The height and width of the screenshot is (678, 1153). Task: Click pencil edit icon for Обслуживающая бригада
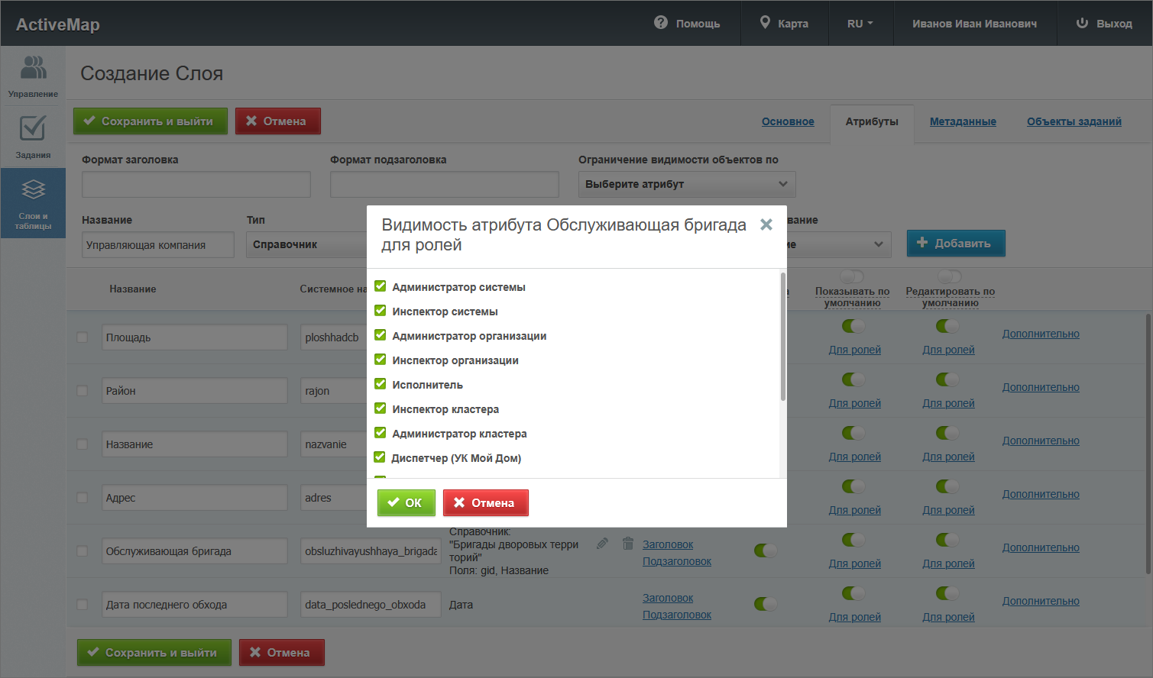[x=602, y=544]
